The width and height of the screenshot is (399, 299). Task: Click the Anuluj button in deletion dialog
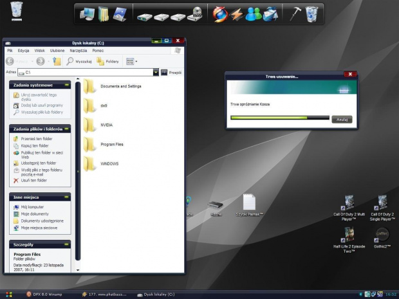[x=342, y=119]
